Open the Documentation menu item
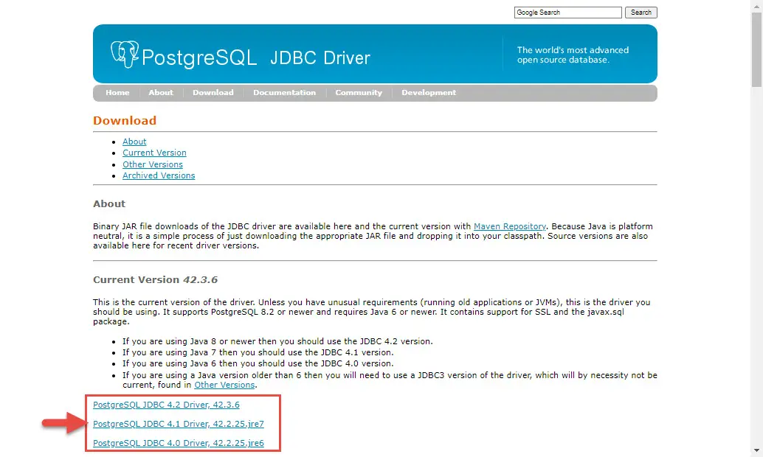 tap(284, 92)
